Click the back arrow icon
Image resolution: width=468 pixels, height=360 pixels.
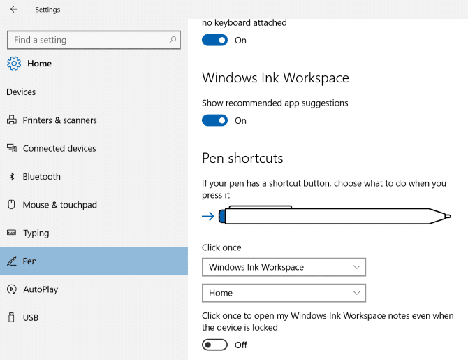14,10
